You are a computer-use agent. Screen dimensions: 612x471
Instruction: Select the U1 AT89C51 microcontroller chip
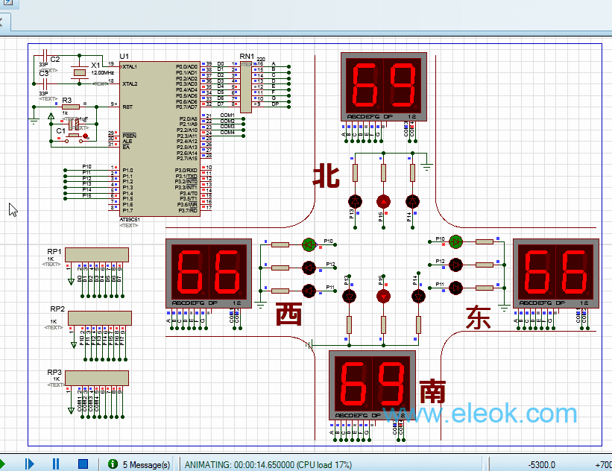tap(160, 139)
